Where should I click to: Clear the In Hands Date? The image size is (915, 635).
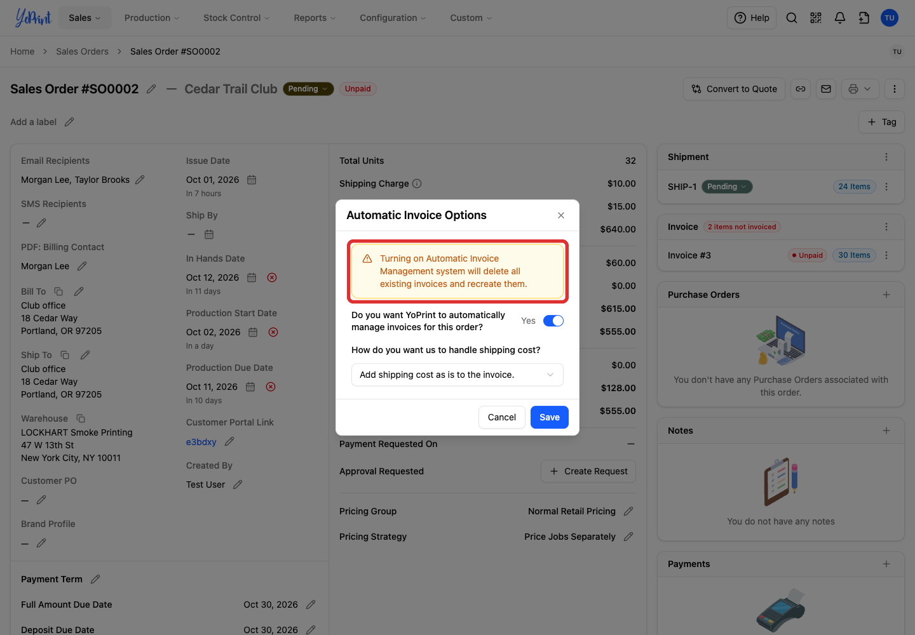[272, 277]
